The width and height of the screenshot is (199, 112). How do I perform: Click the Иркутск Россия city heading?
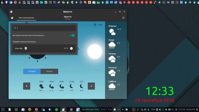coord(68,18)
